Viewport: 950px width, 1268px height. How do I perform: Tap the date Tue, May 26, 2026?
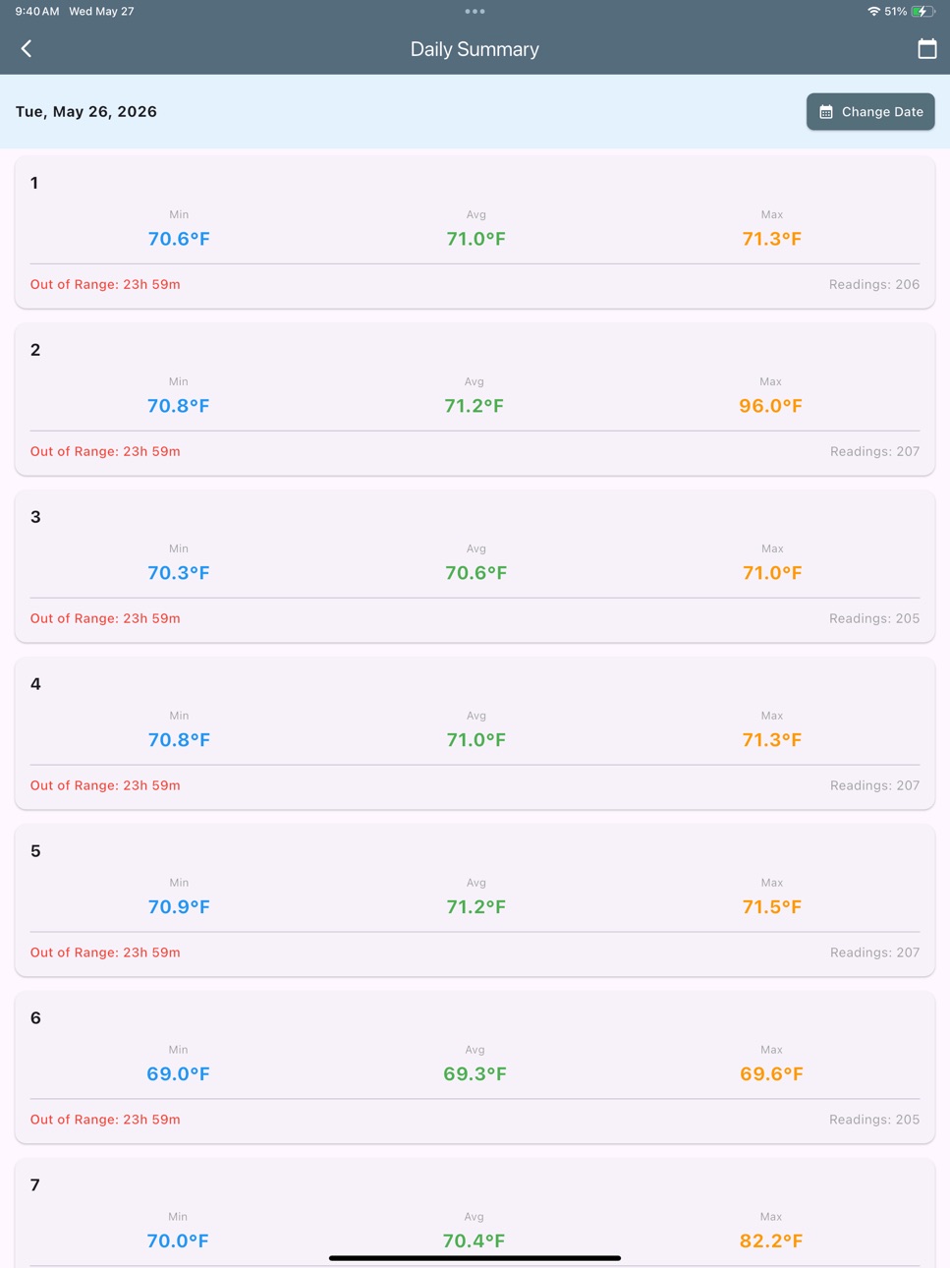pyautogui.click(x=86, y=112)
